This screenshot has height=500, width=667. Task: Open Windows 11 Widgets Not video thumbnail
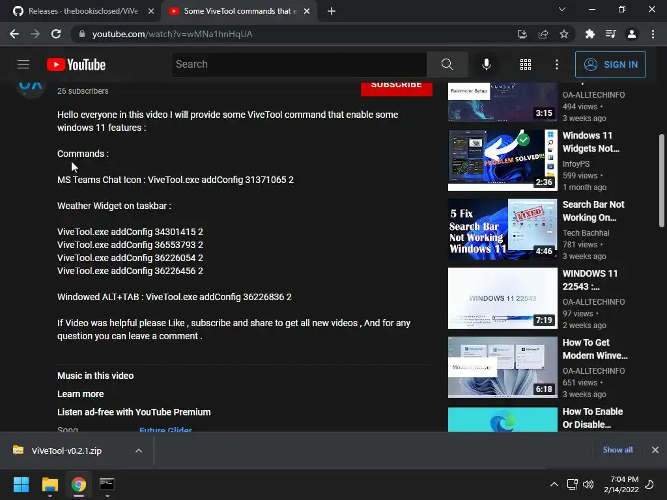tap(502, 160)
